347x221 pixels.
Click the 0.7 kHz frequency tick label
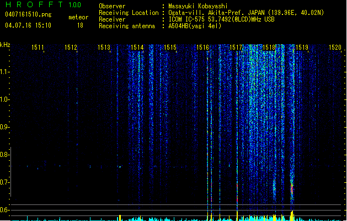pos(4,182)
